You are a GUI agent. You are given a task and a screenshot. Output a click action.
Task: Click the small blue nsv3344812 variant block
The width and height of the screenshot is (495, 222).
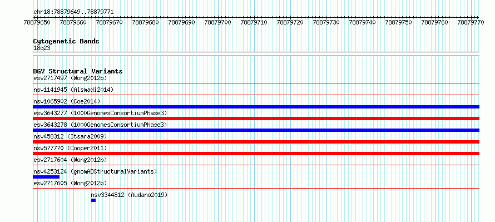tap(93, 200)
